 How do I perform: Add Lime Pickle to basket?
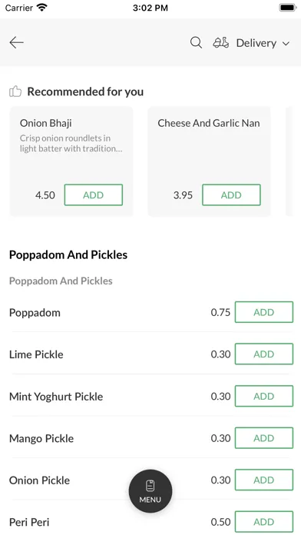264,354
